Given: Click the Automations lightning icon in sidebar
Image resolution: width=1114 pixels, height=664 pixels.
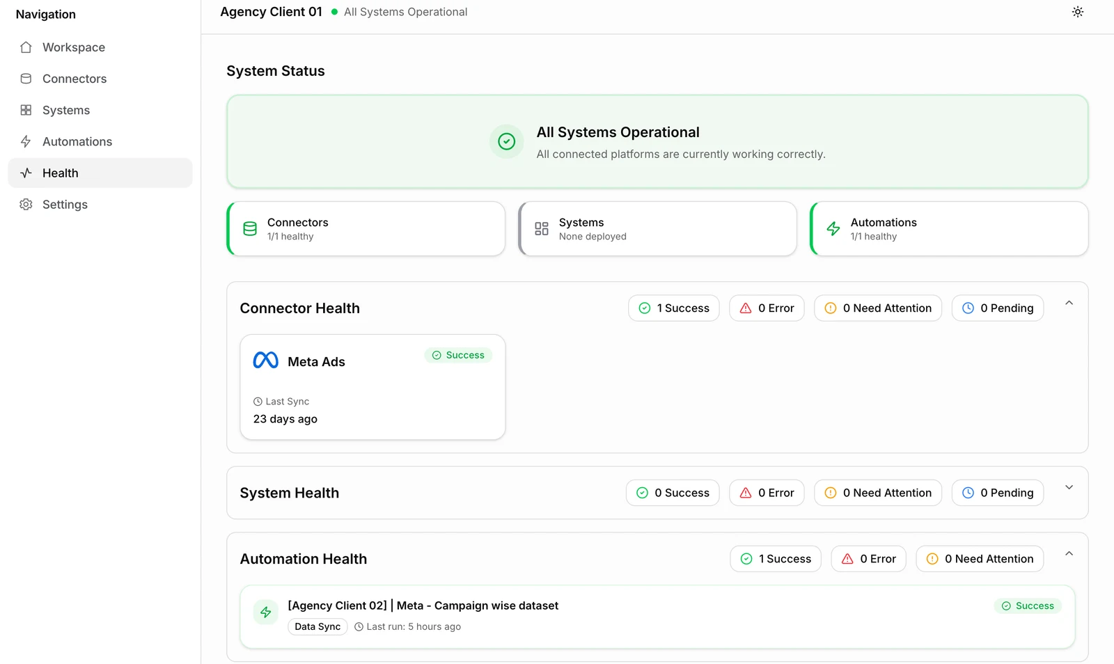Looking at the screenshot, I should 26,141.
